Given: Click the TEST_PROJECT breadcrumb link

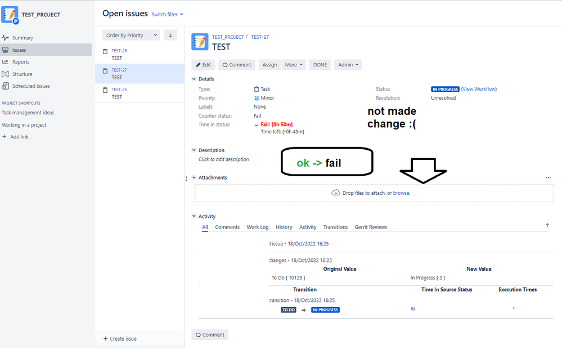Looking at the screenshot, I should (228, 37).
